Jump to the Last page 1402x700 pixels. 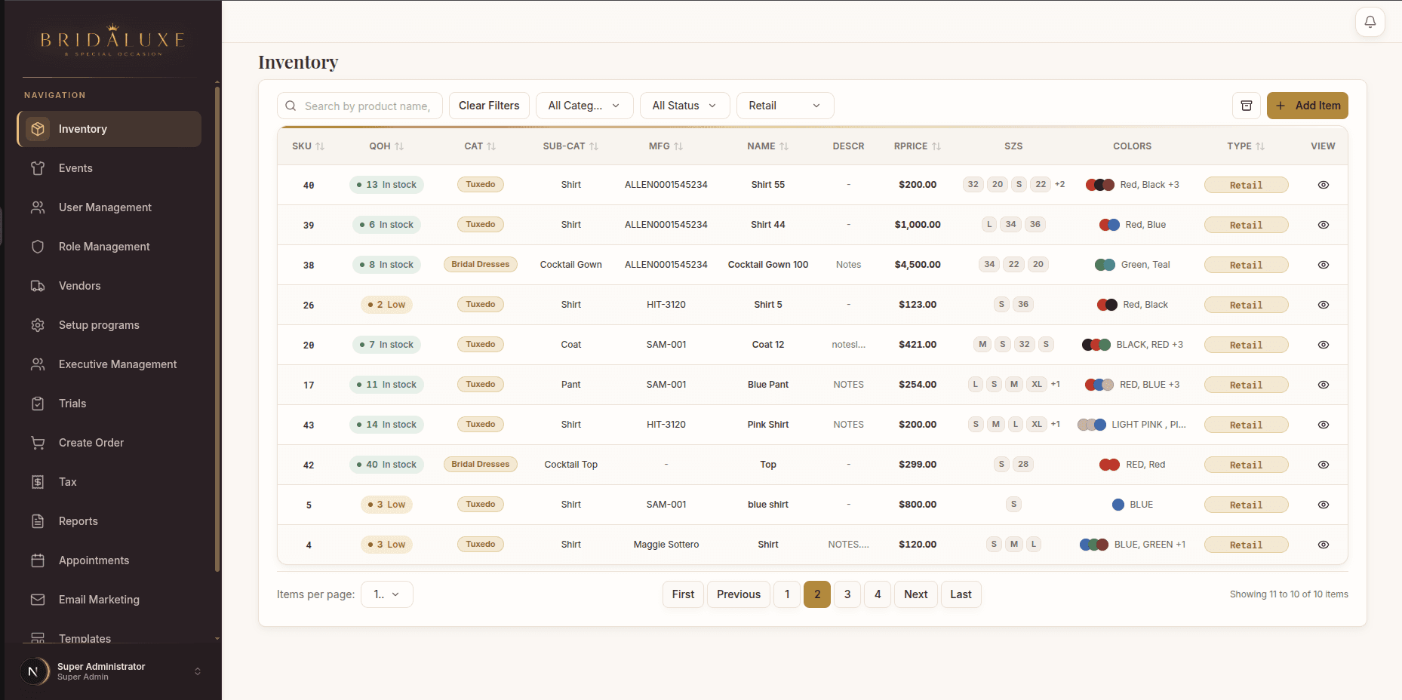point(961,594)
